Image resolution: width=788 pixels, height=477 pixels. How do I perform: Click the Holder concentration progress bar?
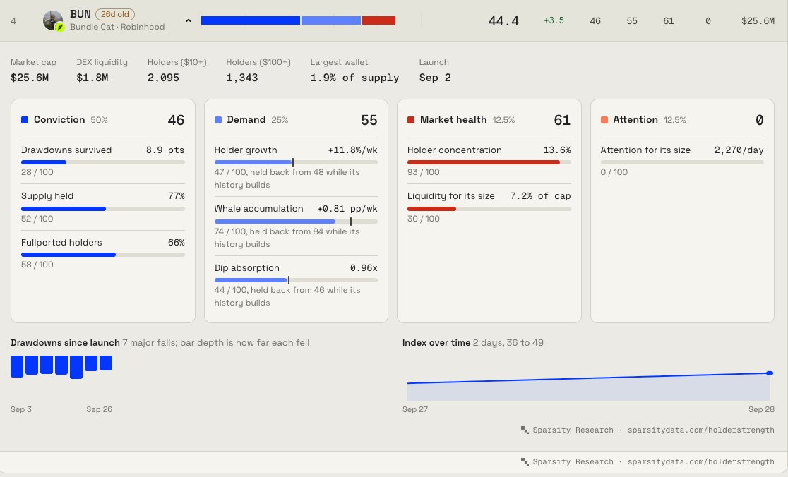[489, 162]
